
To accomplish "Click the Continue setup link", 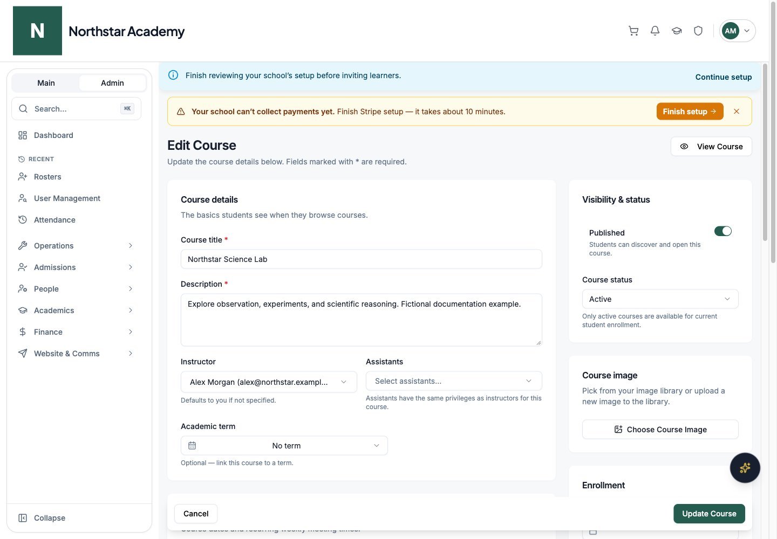I will click(x=724, y=77).
